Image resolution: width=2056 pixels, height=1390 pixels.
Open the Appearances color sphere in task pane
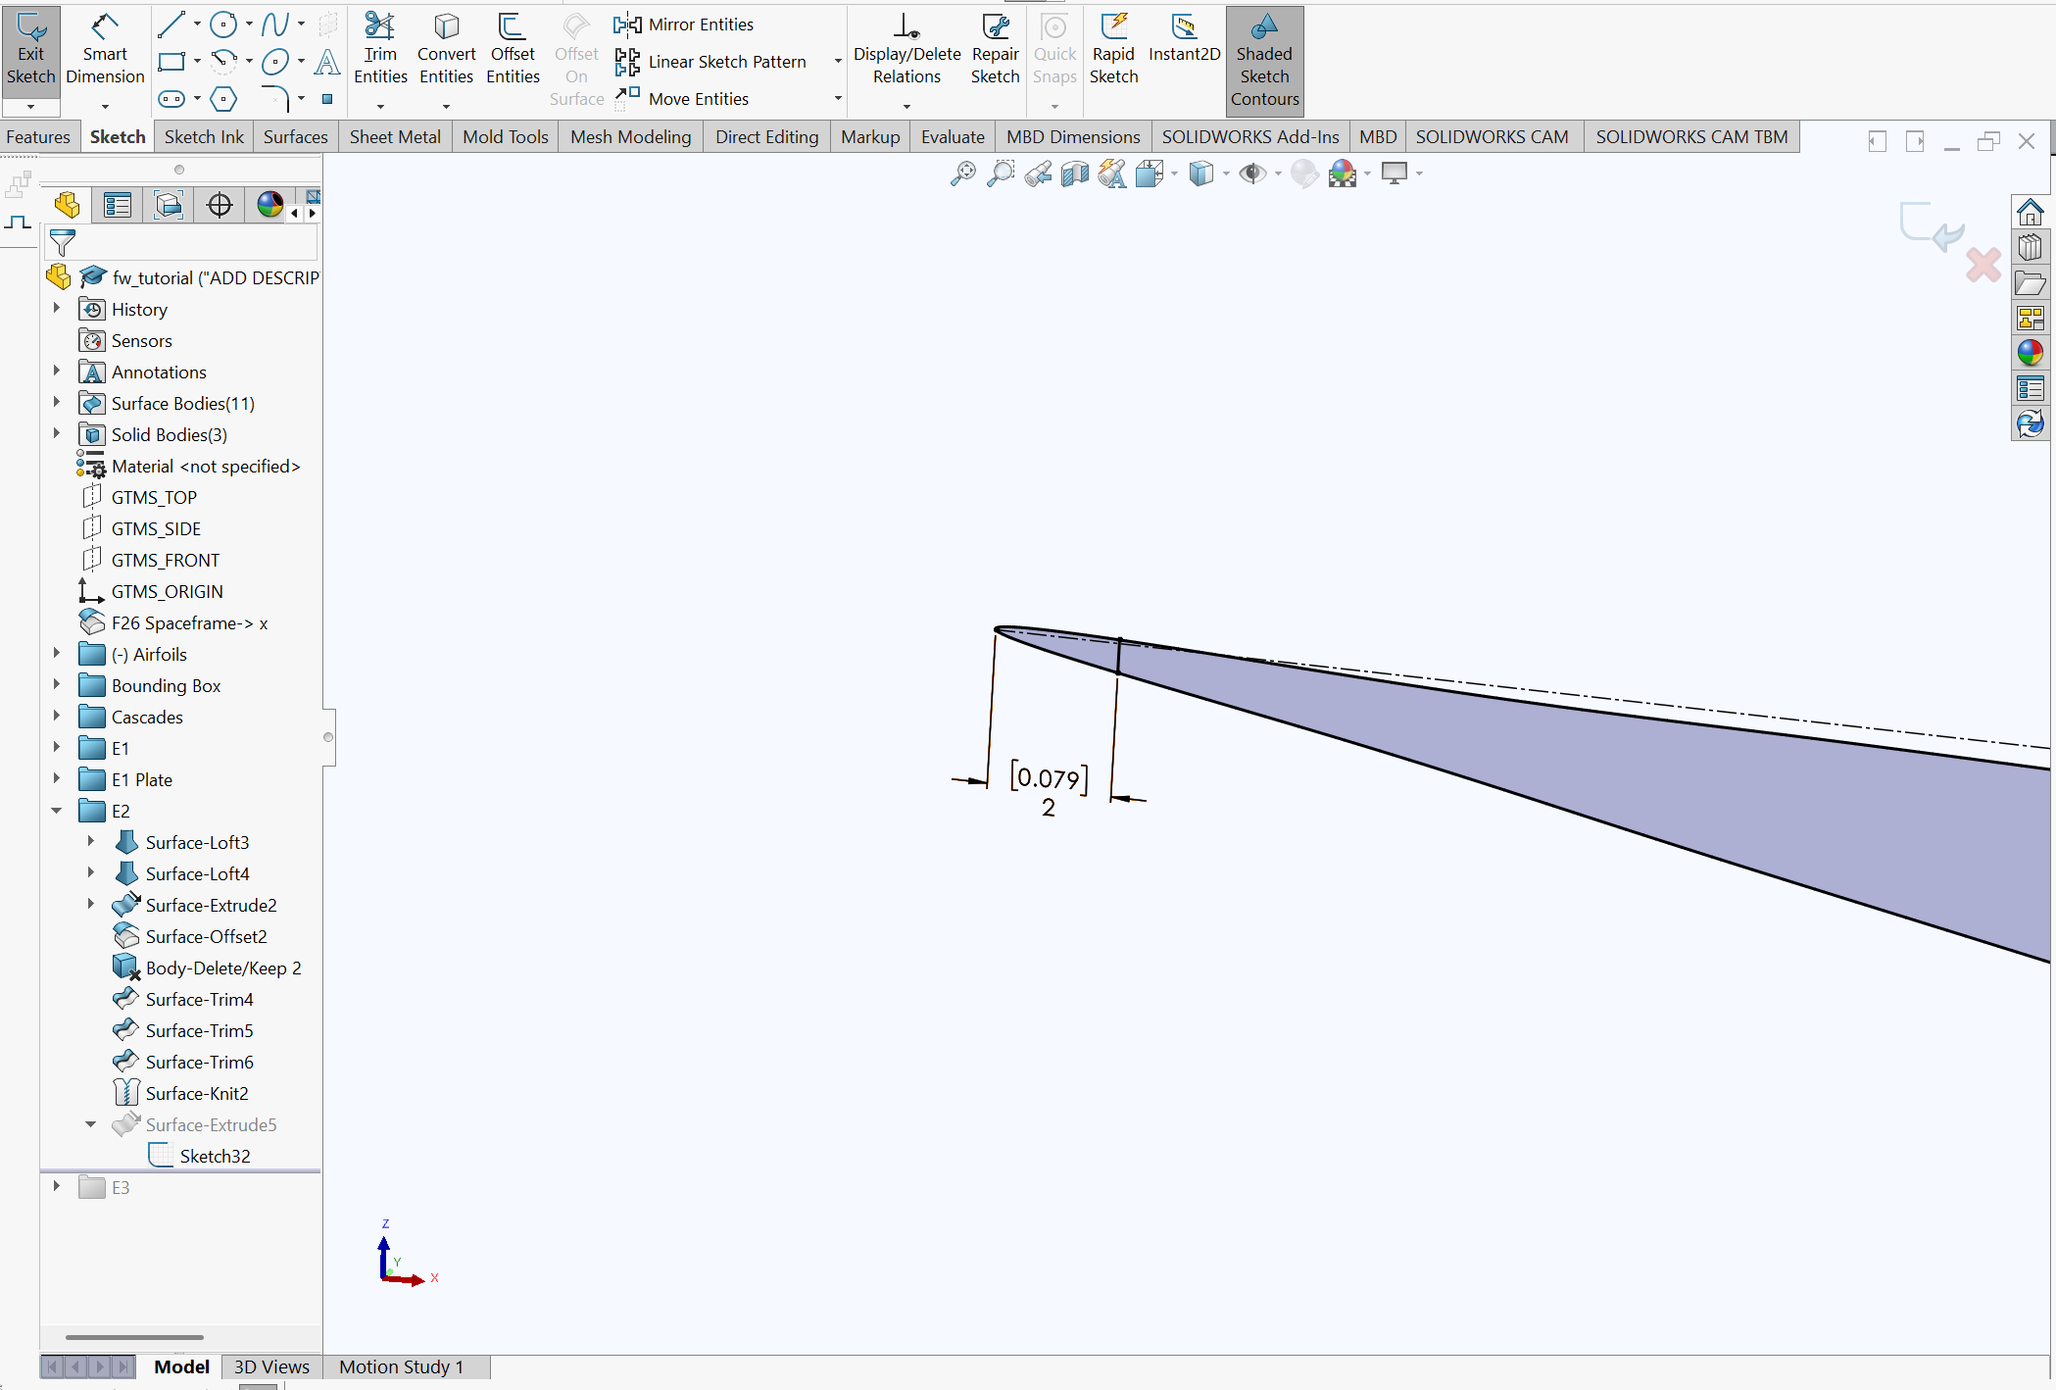click(2031, 352)
